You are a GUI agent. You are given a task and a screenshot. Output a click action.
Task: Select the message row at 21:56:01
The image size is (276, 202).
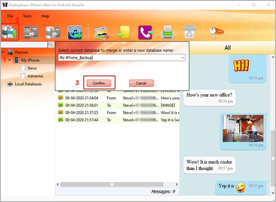[118, 105]
